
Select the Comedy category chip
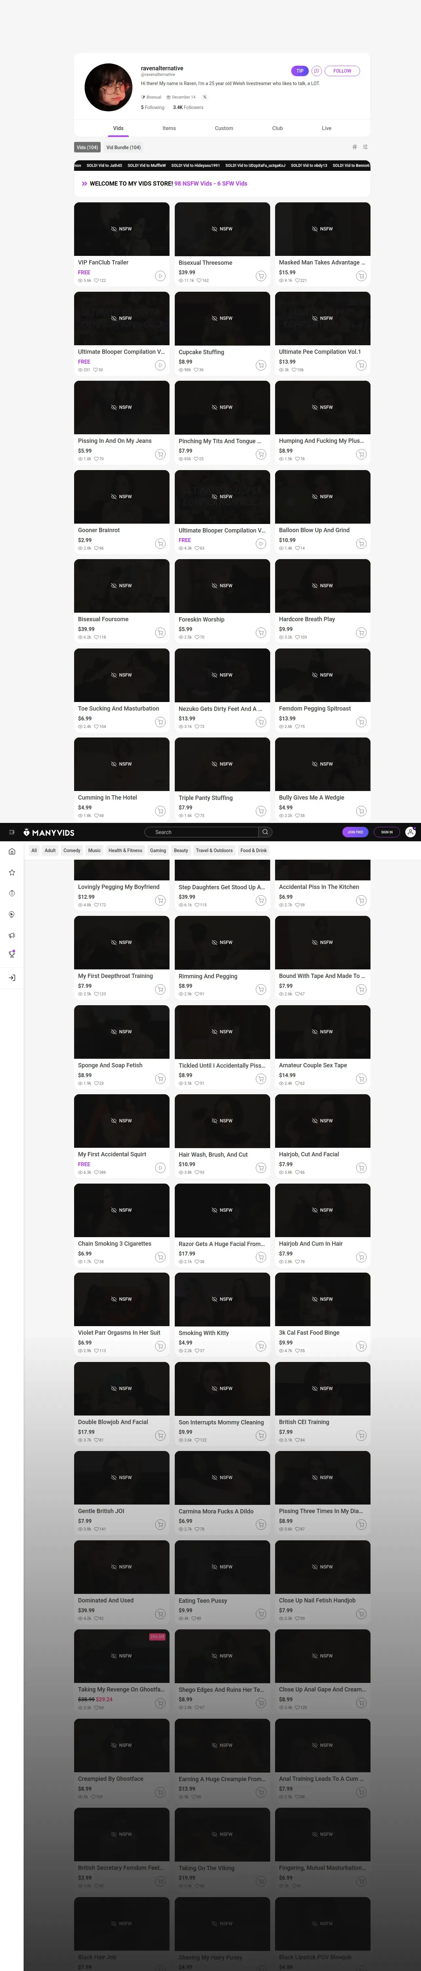[72, 850]
